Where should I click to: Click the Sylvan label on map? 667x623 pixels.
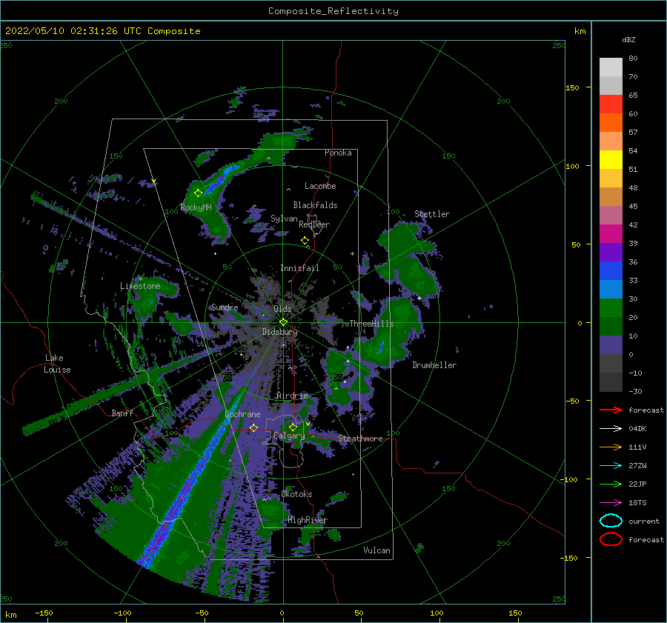[284, 219]
